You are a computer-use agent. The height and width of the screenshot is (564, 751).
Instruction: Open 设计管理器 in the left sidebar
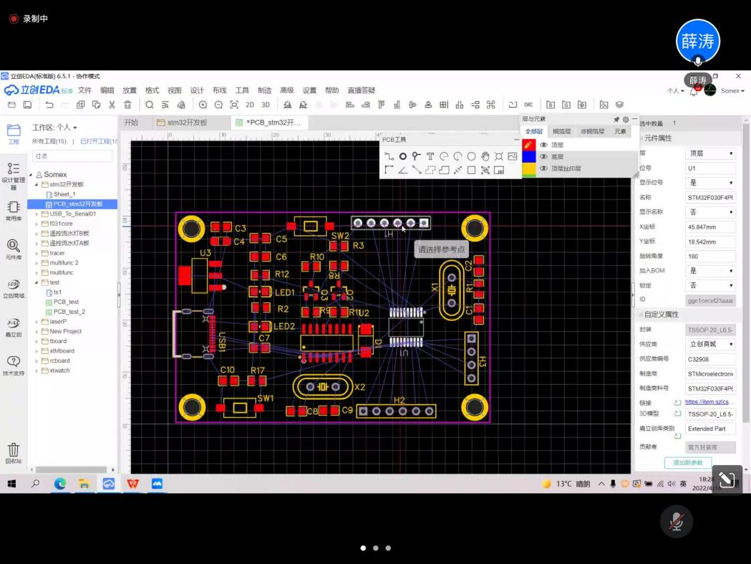[x=13, y=173]
